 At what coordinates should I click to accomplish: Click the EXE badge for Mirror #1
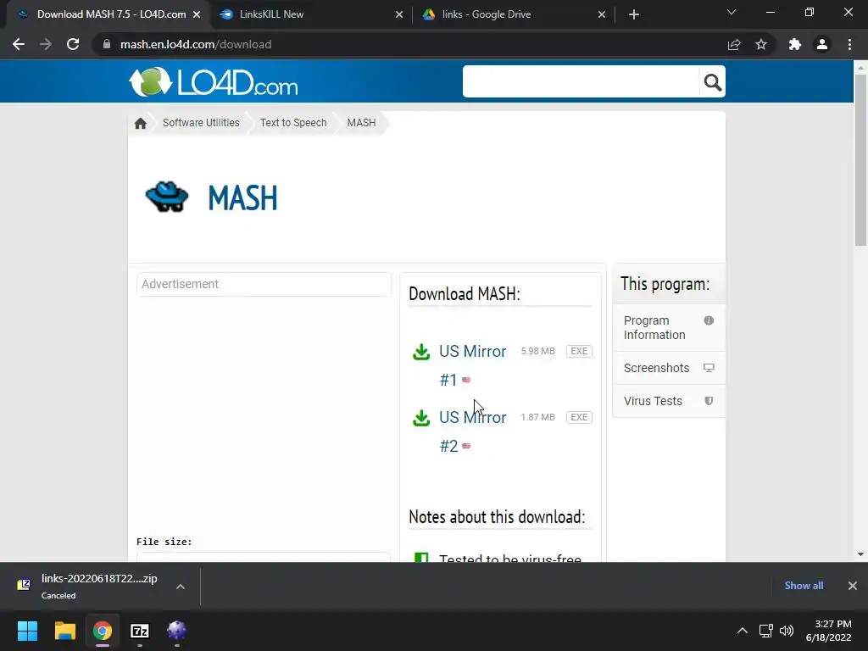(x=579, y=351)
